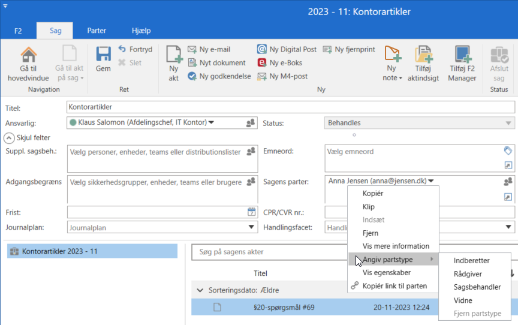
Task: Click Ny Digital Post icon
Action: [262, 49]
